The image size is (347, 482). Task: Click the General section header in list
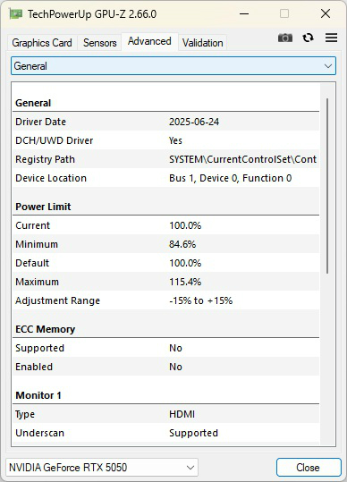pos(33,103)
